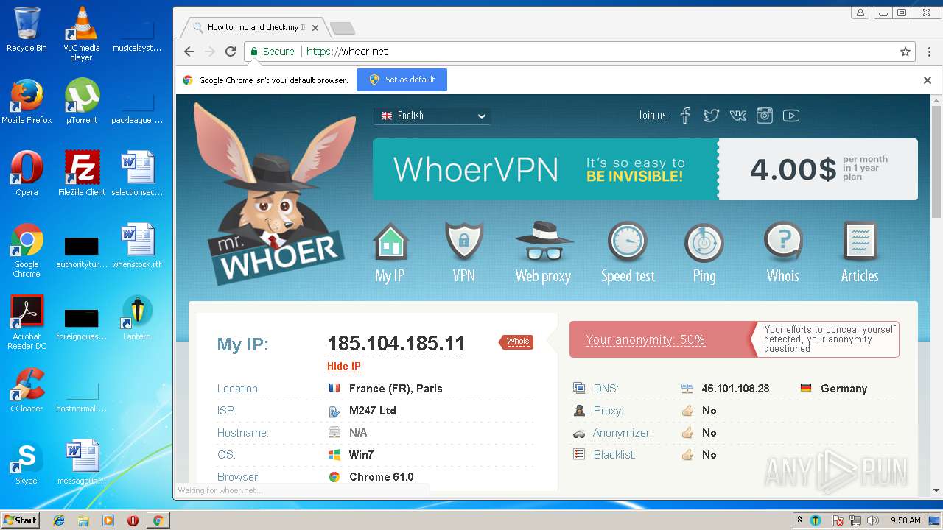Close the whoer.net browser tab

pyautogui.click(x=315, y=28)
